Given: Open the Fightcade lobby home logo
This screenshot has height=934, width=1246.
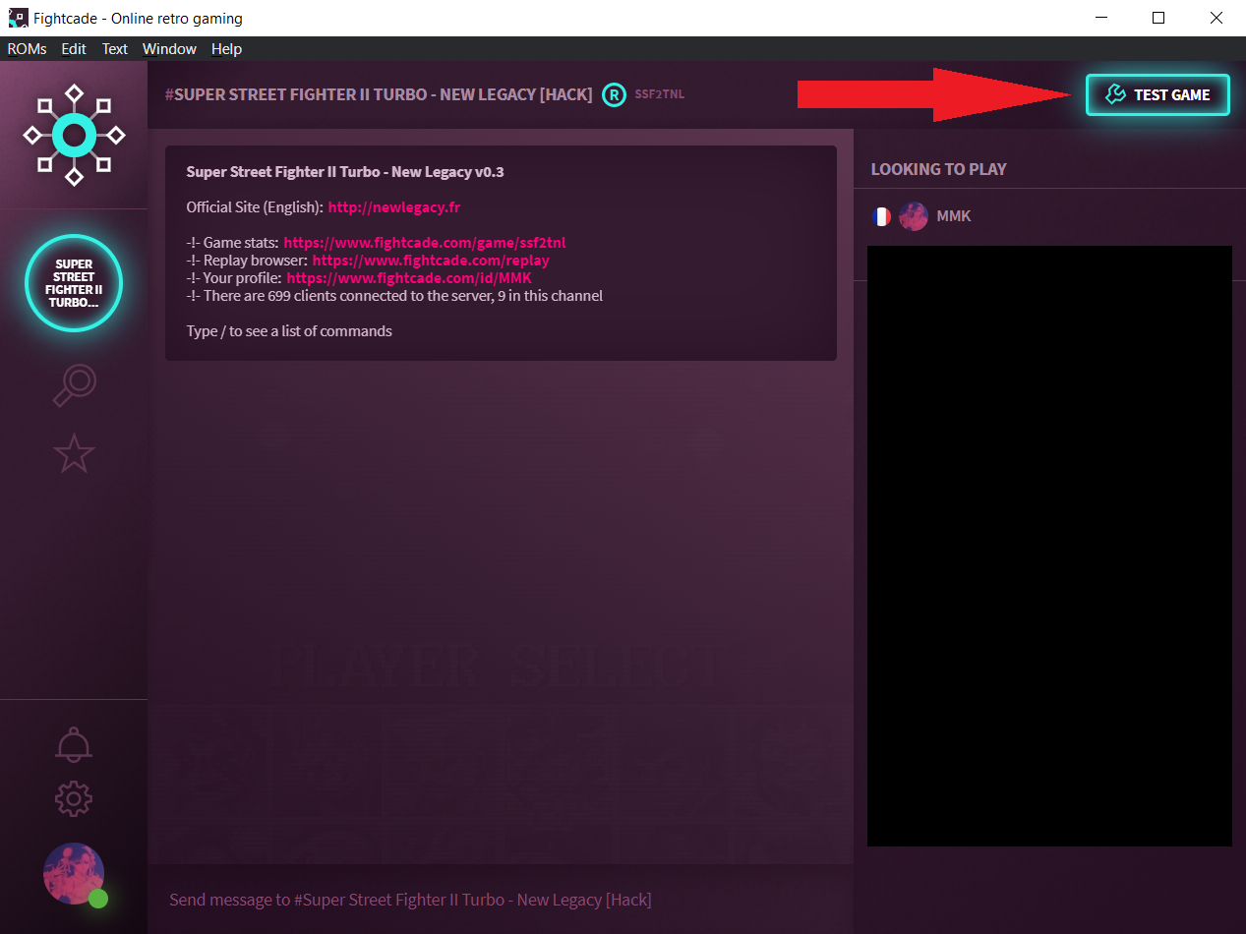Looking at the screenshot, I should (74, 135).
